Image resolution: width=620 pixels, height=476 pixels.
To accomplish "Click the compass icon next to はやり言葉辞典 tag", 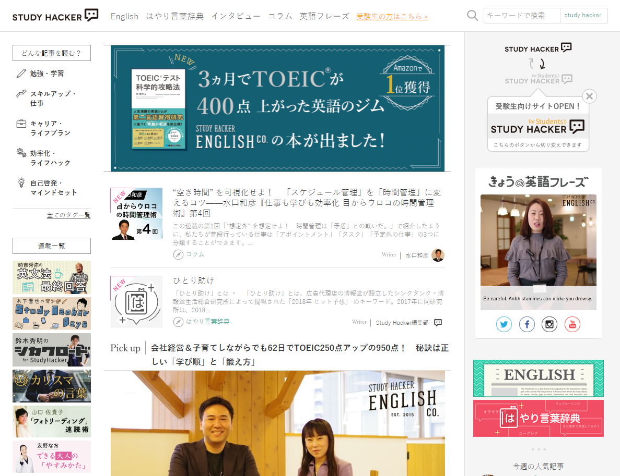I will (x=178, y=322).
